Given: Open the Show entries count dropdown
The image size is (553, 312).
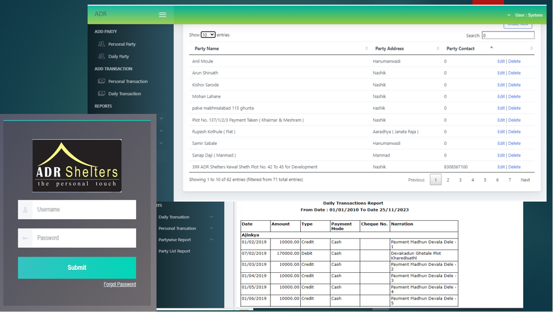Looking at the screenshot, I should tap(208, 34).
